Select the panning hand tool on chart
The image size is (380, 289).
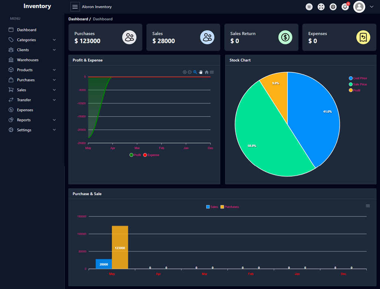[x=201, y=72]
